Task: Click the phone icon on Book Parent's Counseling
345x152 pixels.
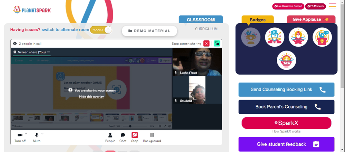Action: [x=317, y=107]
